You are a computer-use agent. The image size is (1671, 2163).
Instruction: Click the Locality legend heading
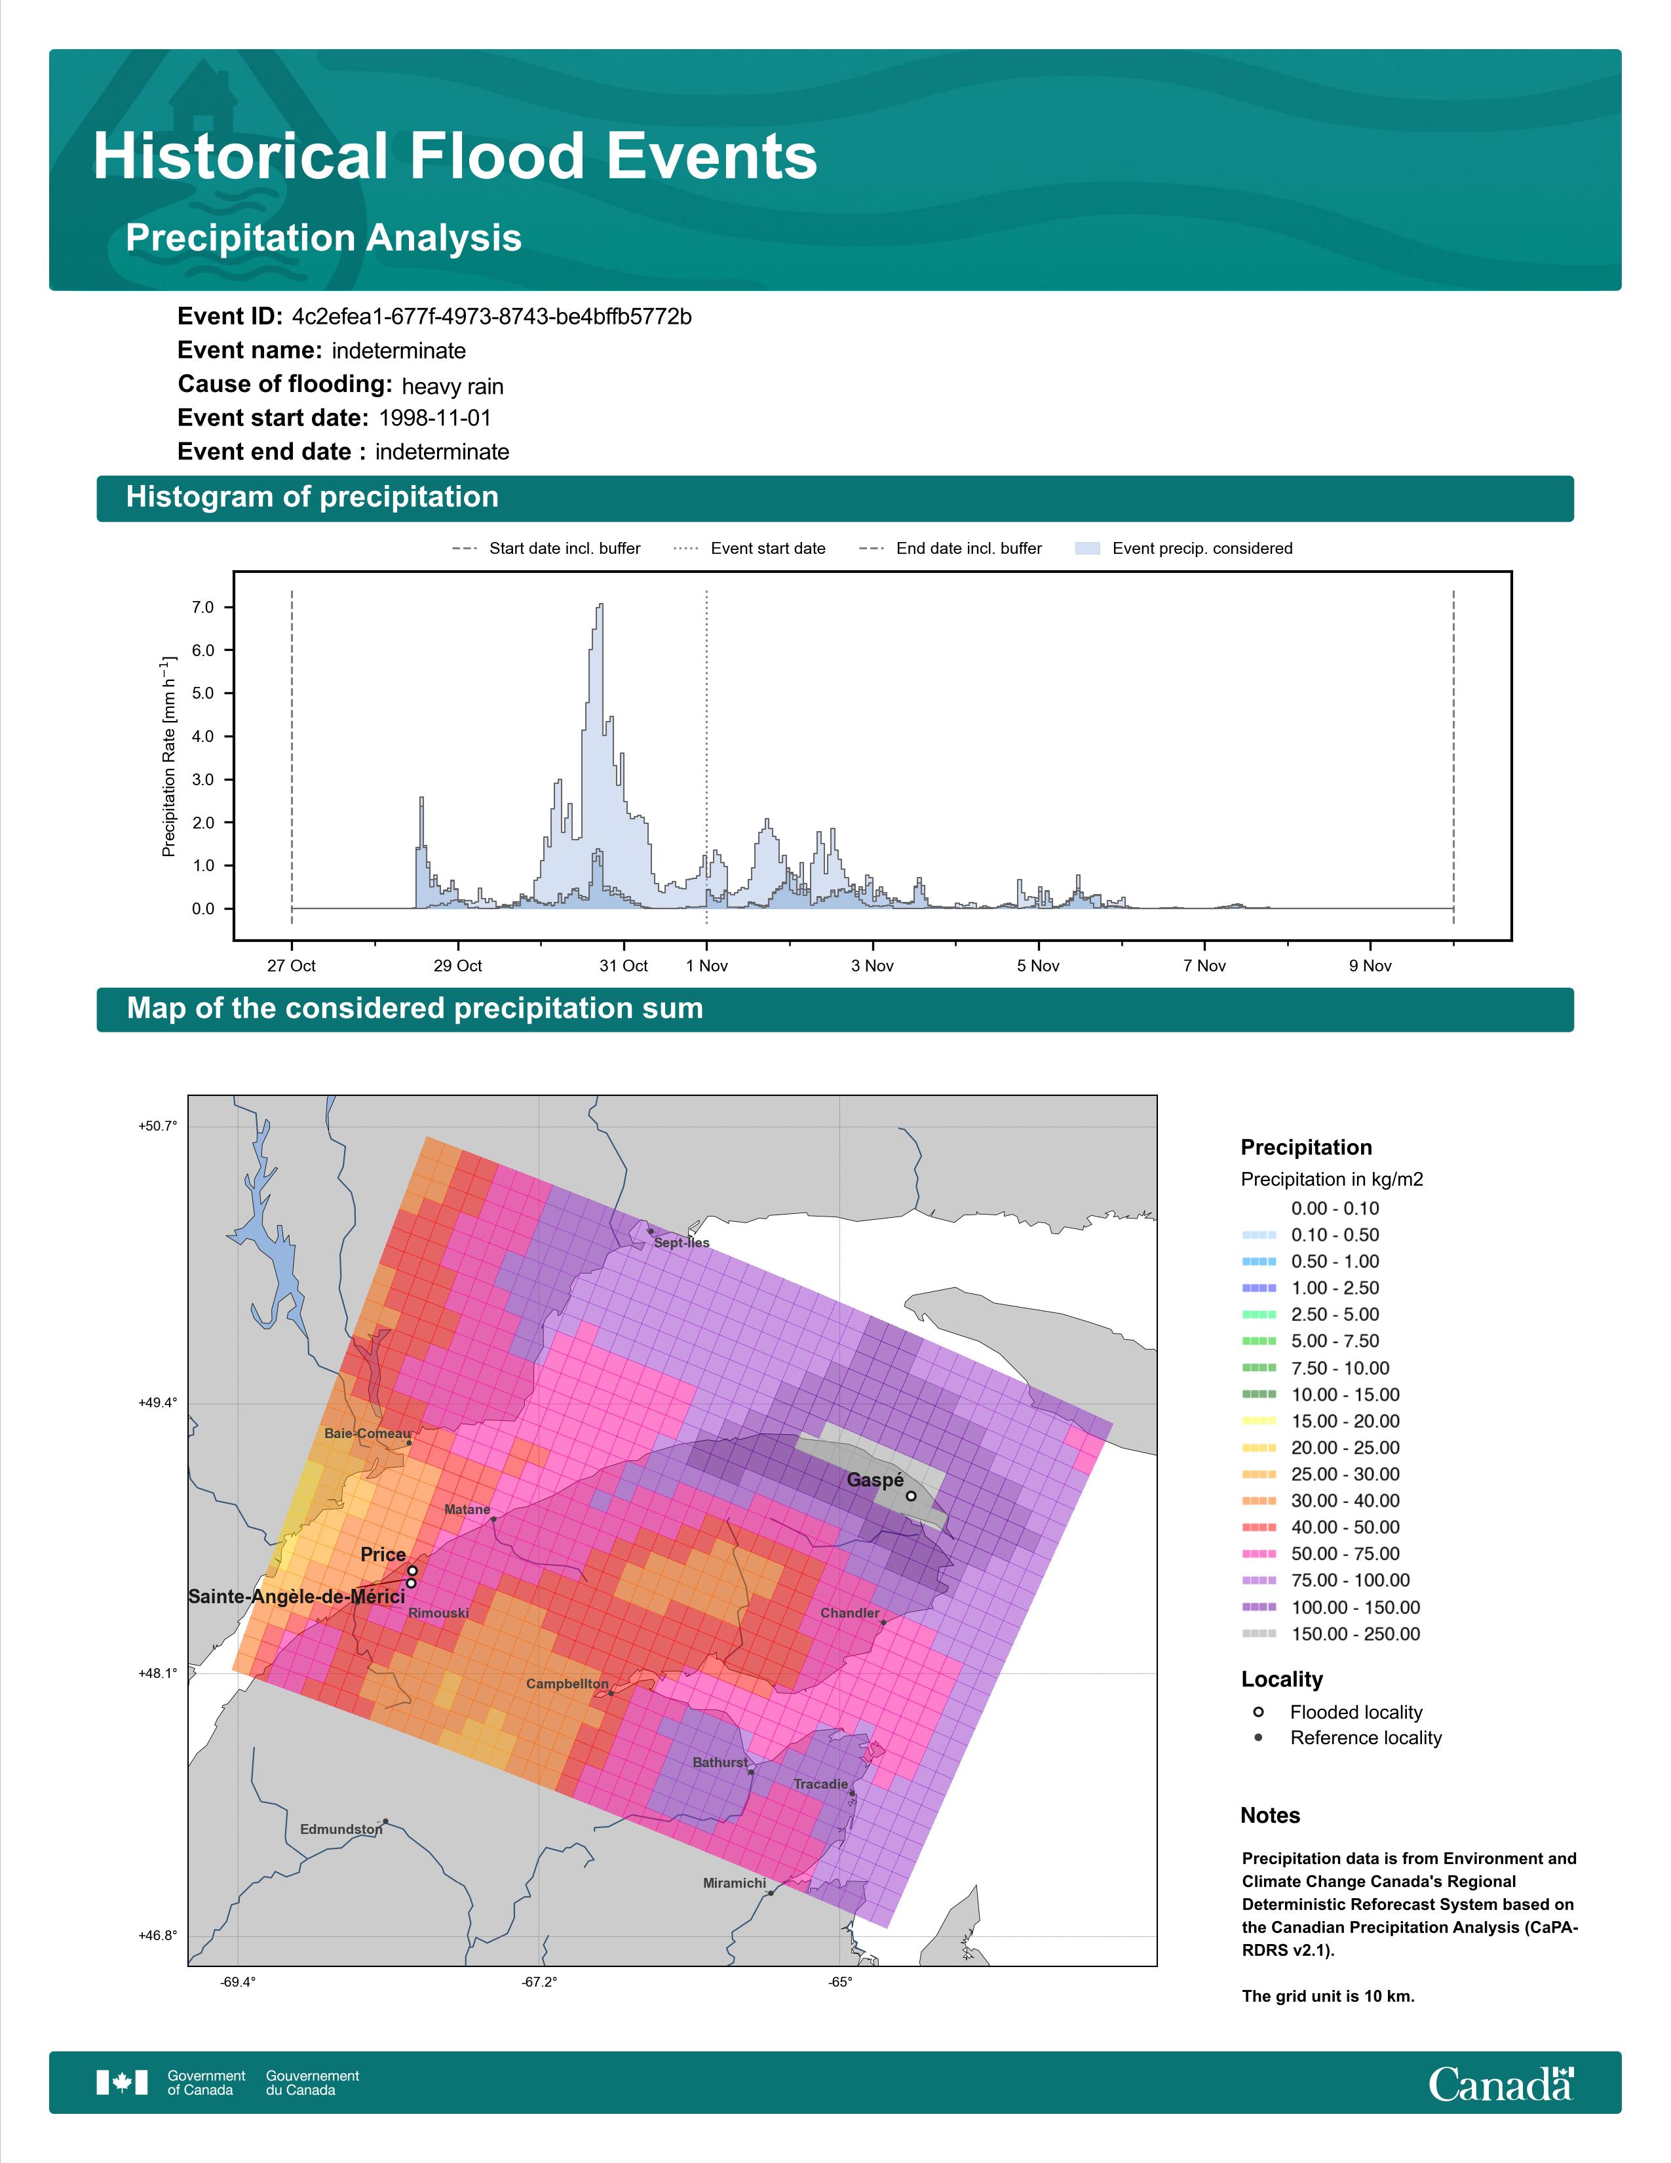coord(1282,1679)
